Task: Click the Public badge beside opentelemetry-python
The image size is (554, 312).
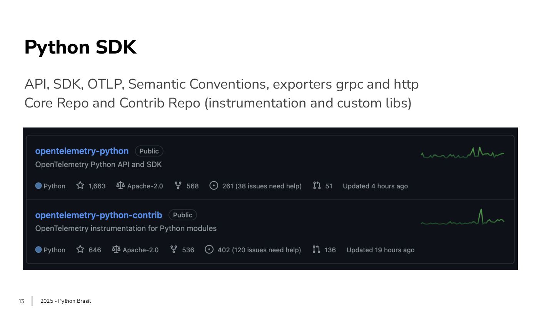Action: point(149,151)
